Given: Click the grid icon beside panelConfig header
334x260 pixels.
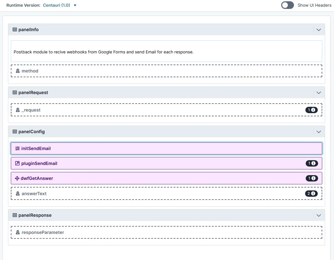Looking at the screenshot, I should pos(15,131).
